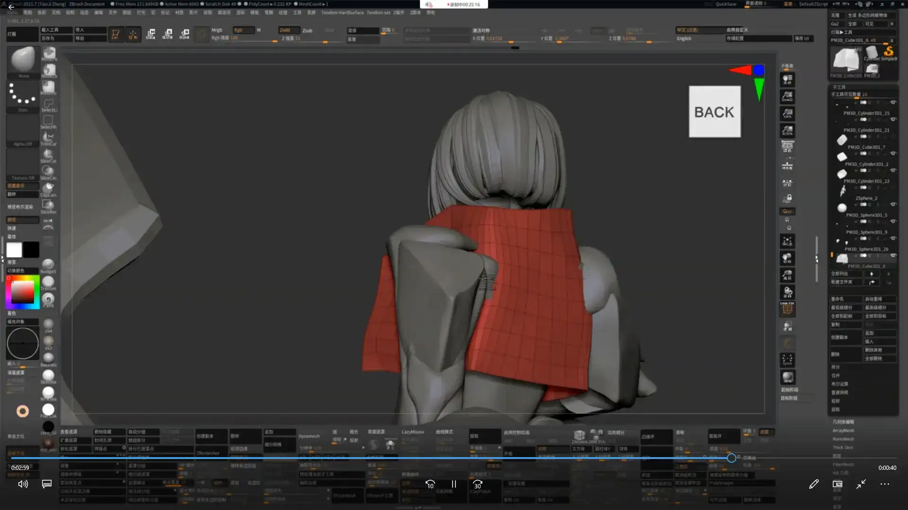Skip back 10 seconds
The width and height of the screenshot is (908, 510).
pyautogui.click(x=430, y=484)
